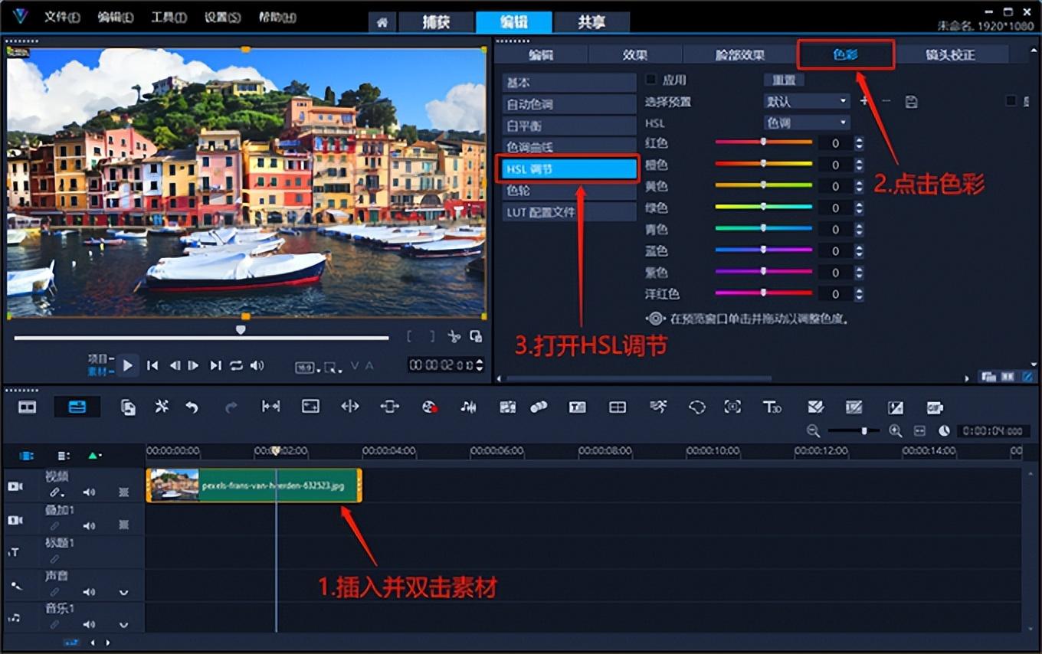Viewport: 1042px width, 654px height.
Task: Click the timeline zoom in magnifier
Action: [895, 431]
